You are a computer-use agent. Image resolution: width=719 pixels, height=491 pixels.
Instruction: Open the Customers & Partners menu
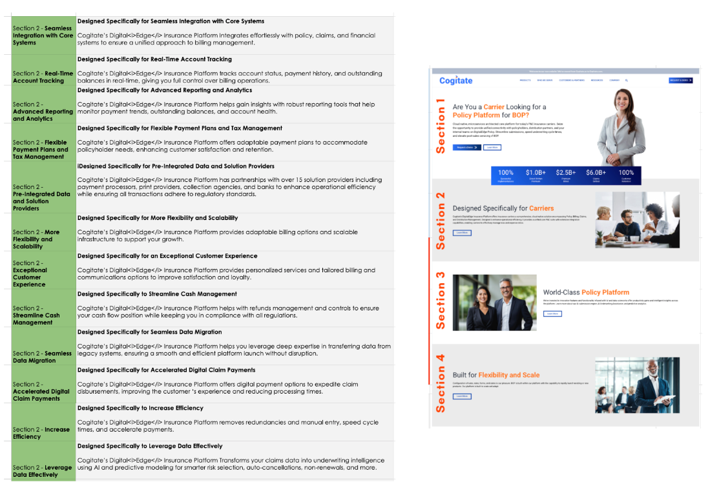coord(571,81)
